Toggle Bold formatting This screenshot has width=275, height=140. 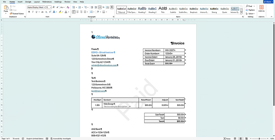pos(29,12)
